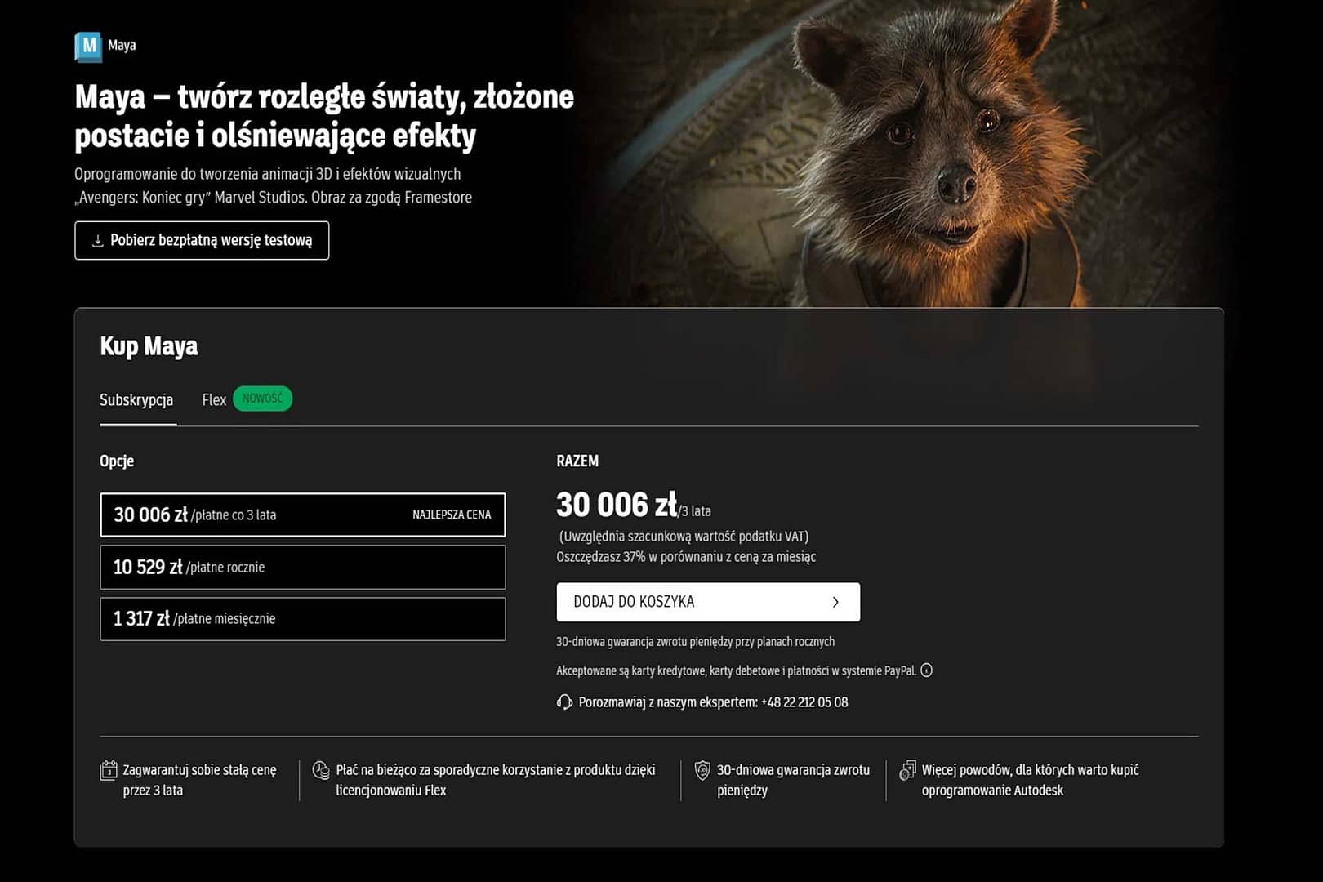Click the Maya logo icon
This screenshot has width=1323, height=882.
(88, 47)
